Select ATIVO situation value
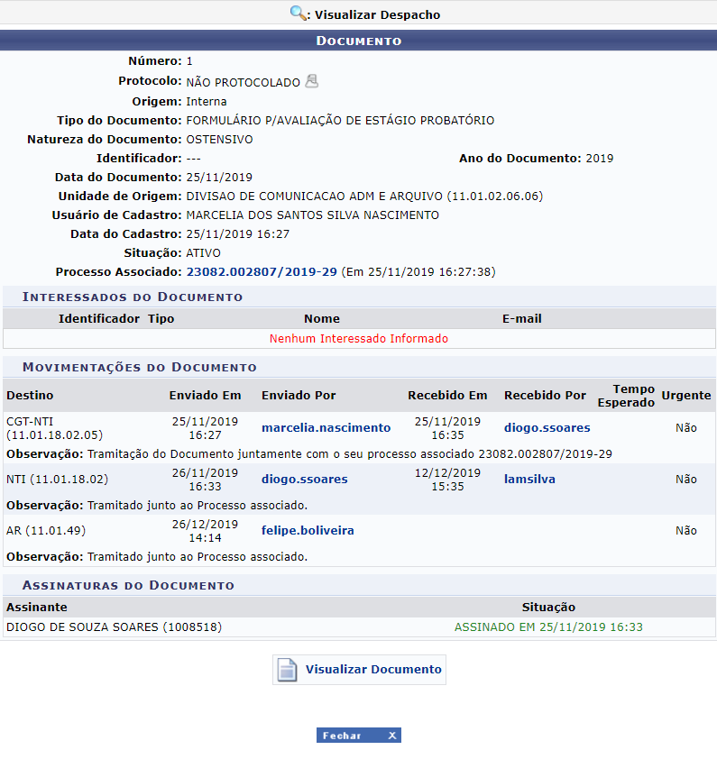Screen dimensions: 717x759 (x=204, y=253)
